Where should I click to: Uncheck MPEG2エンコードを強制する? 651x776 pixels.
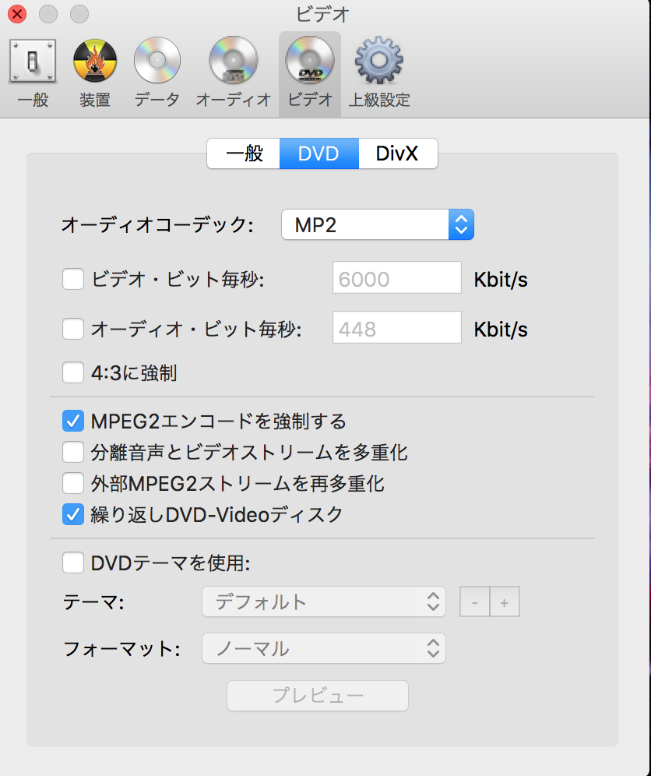pos(73,422)
